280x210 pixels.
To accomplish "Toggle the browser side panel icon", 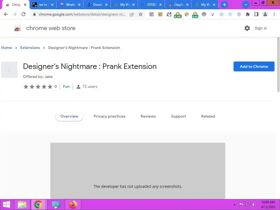I will [x=256, y=14].
